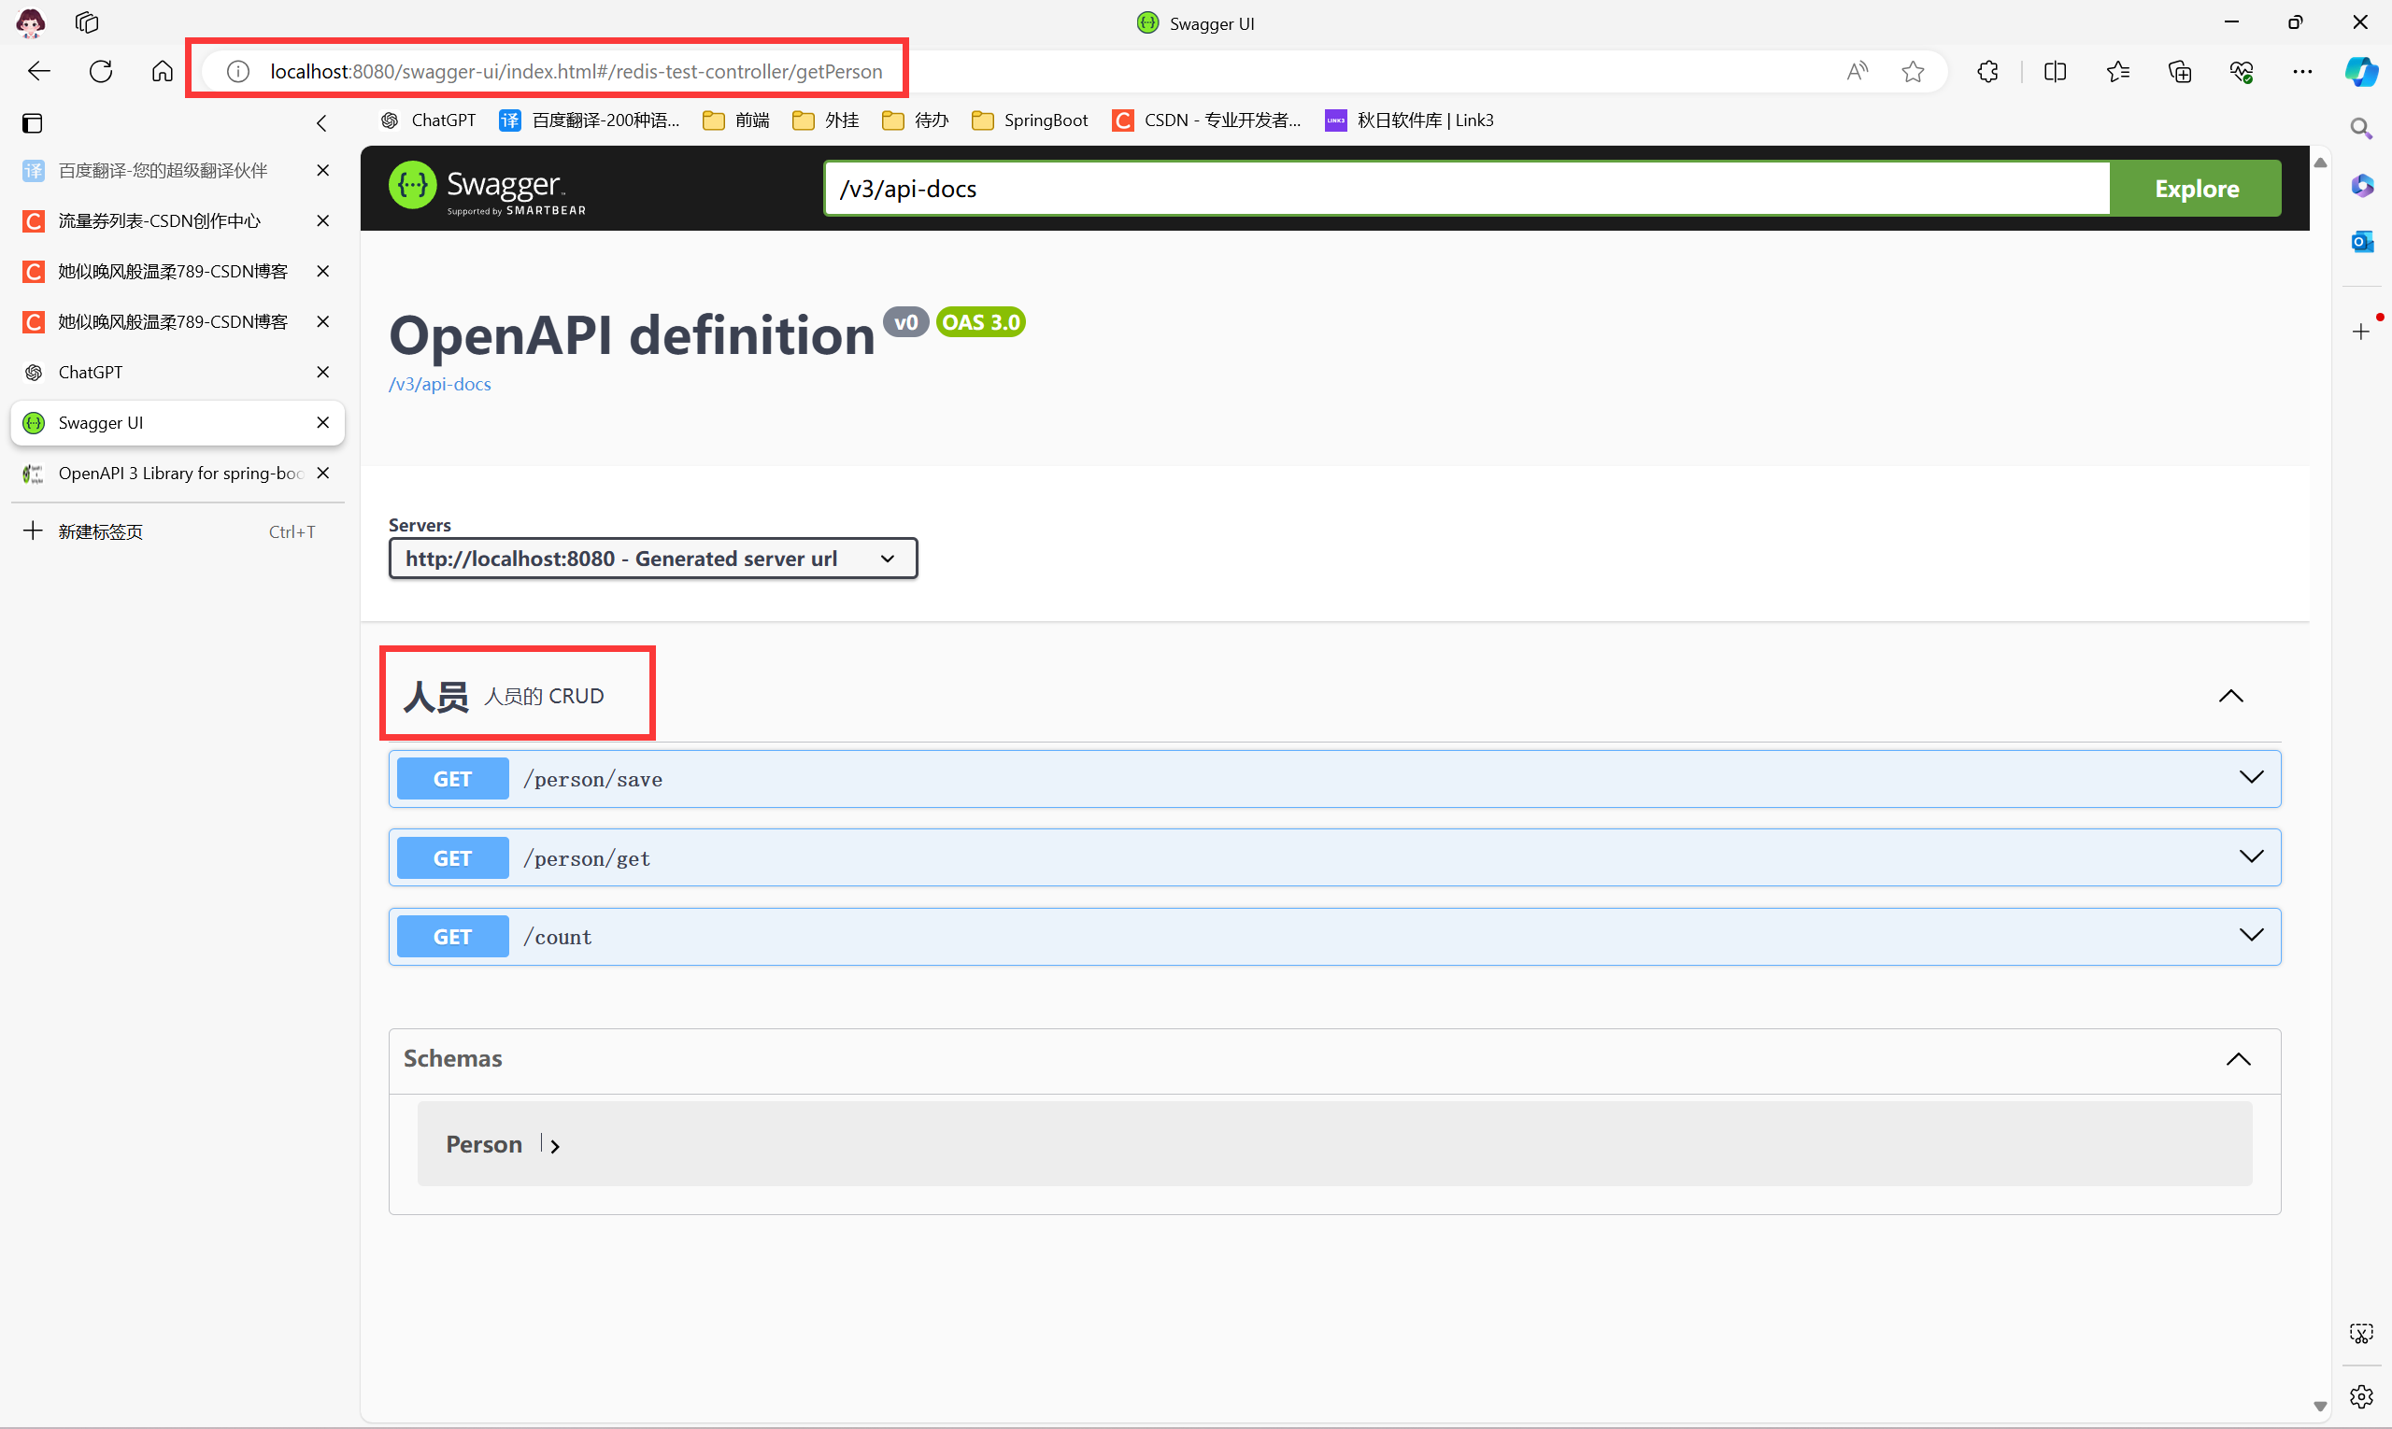Open the sidebar screenshot tool icon

tap(2361, 1334)
